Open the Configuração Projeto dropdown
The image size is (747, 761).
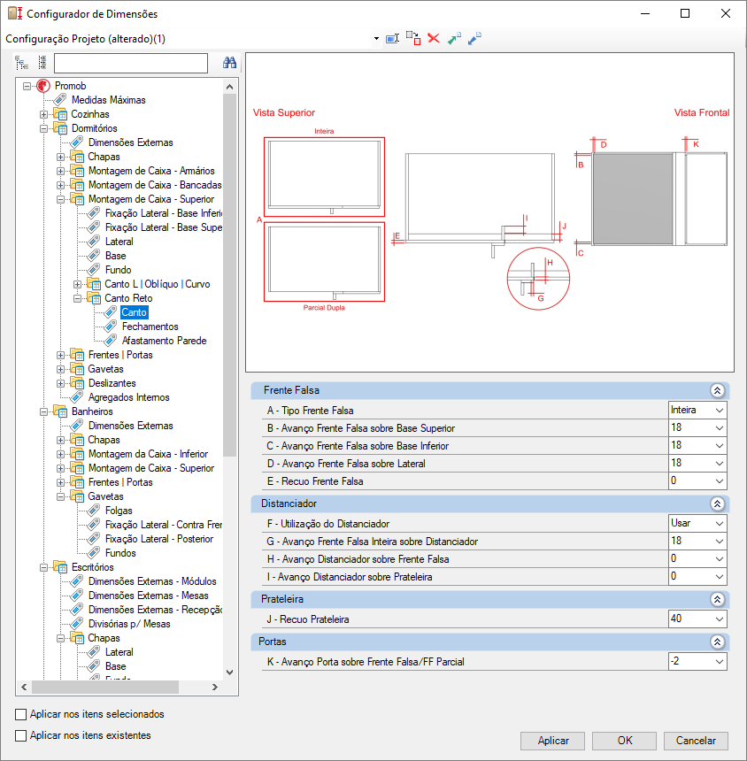376,39
